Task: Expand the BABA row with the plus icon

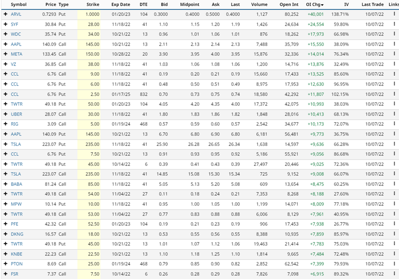Action: pyautogui.click(x=6, y=184)
